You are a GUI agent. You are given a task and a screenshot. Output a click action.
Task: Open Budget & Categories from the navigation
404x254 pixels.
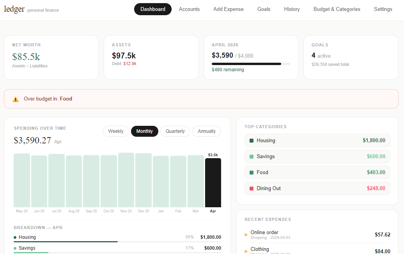(x=337, y=9)
